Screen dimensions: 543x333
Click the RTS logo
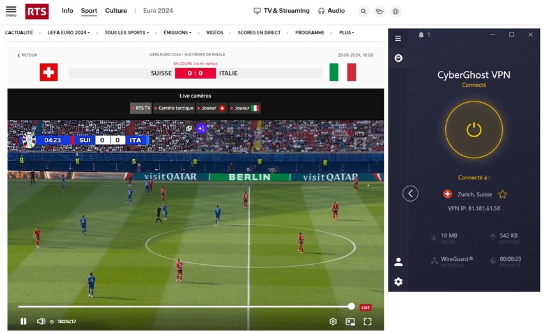[36, 11]
